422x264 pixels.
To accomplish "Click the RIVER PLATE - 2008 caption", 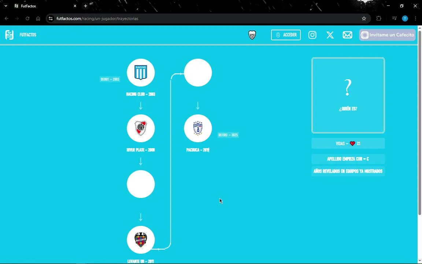I will tap(141, 150).
